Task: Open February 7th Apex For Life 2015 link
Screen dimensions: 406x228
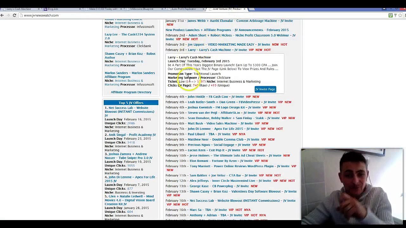Action: pos(223,129)
